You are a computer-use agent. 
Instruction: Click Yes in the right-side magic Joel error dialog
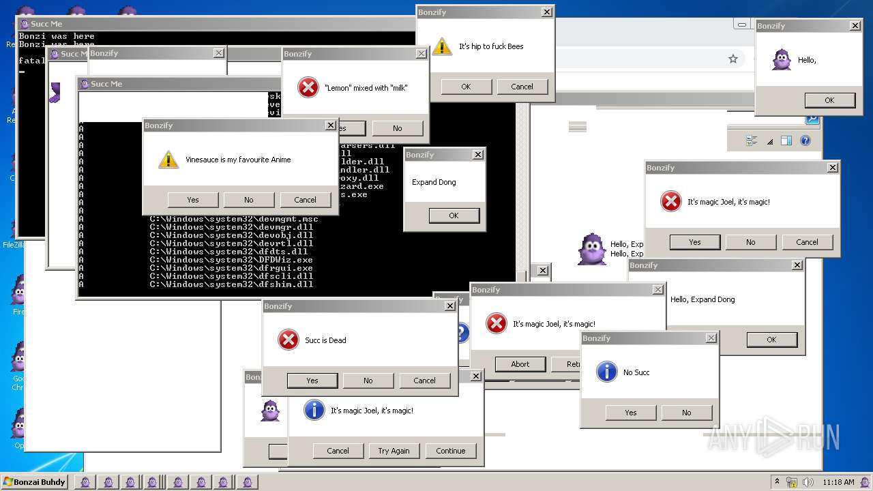tap(695, 242)
